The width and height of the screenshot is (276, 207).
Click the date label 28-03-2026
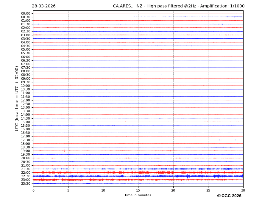pos(44,6)
